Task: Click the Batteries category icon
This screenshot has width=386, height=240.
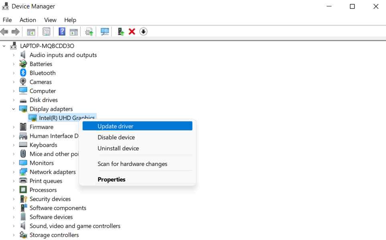Action: pos(23,64)
